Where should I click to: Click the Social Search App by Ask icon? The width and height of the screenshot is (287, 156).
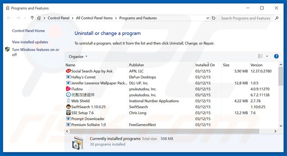coord(68,71)
